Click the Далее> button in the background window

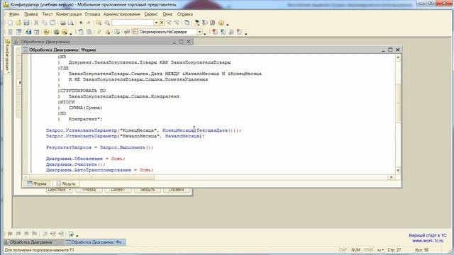coord(118,190)
